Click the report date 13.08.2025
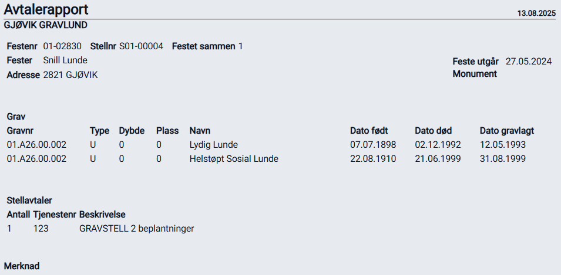The height and width of the screenshot is (275, 561). tap(536, 13)
